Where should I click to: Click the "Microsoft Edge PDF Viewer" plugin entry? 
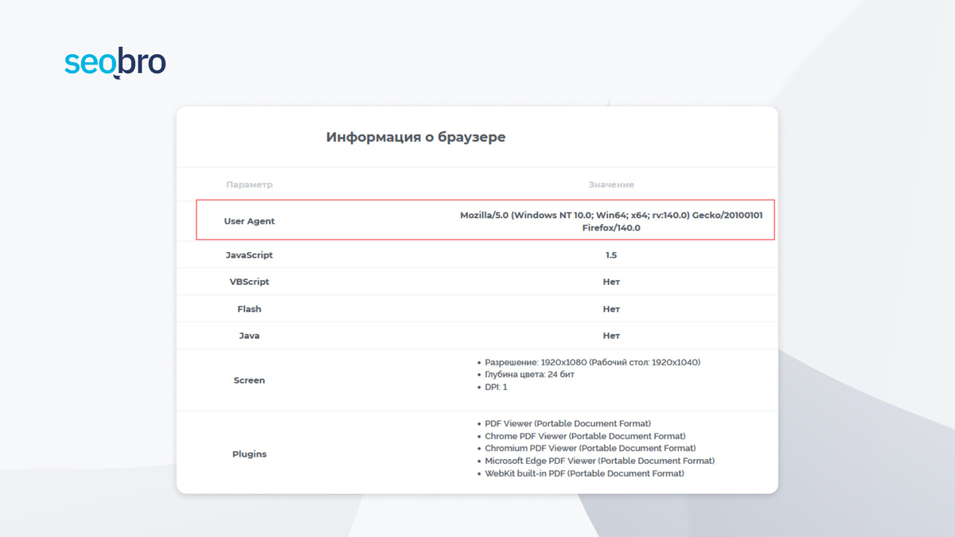(x=599, y=461)
